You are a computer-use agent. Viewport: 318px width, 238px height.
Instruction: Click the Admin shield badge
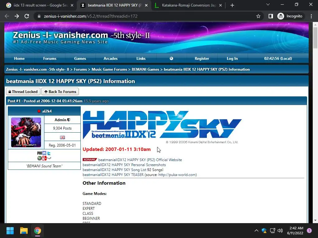tap(69, 120)
